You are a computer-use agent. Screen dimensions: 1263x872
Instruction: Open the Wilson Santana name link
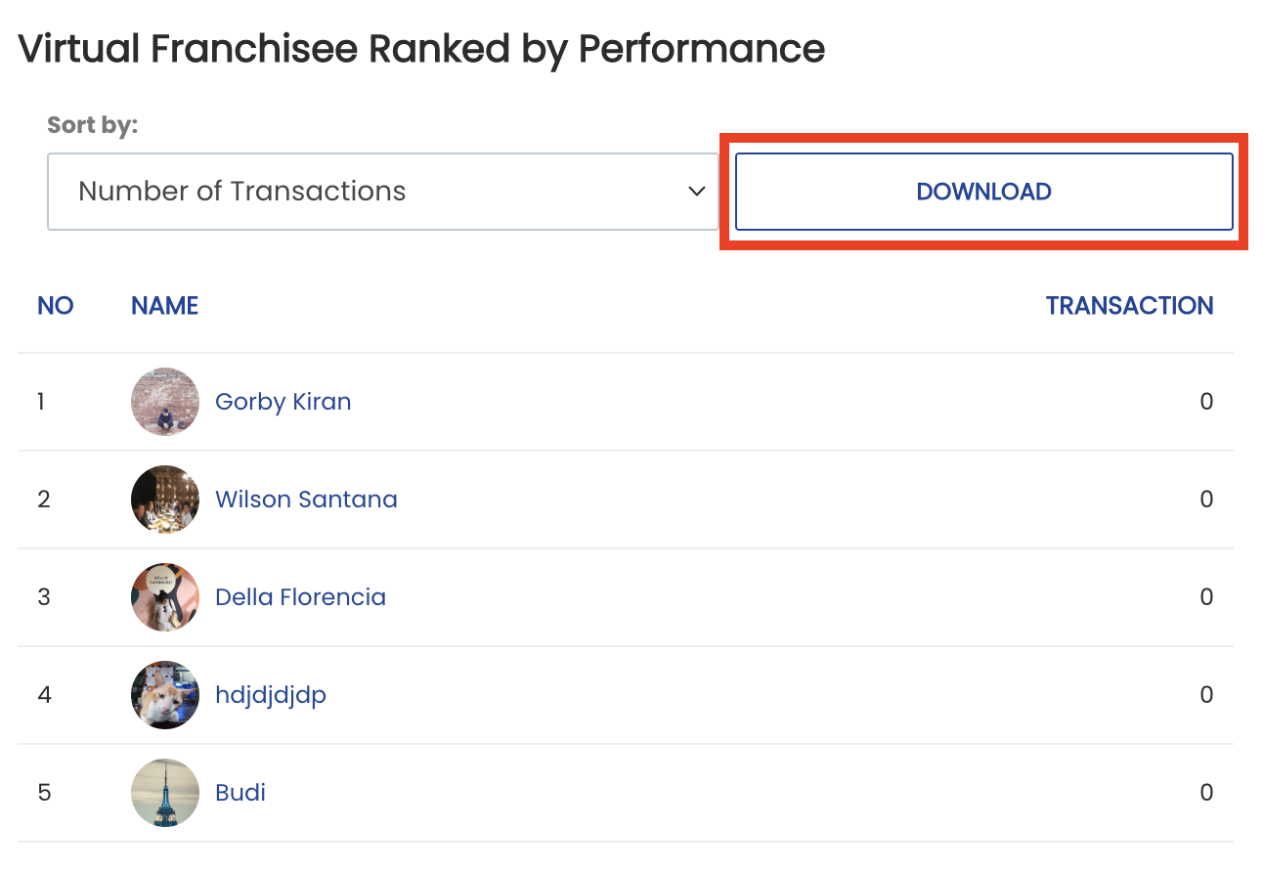pyautogui.click(x=306, y=500)
